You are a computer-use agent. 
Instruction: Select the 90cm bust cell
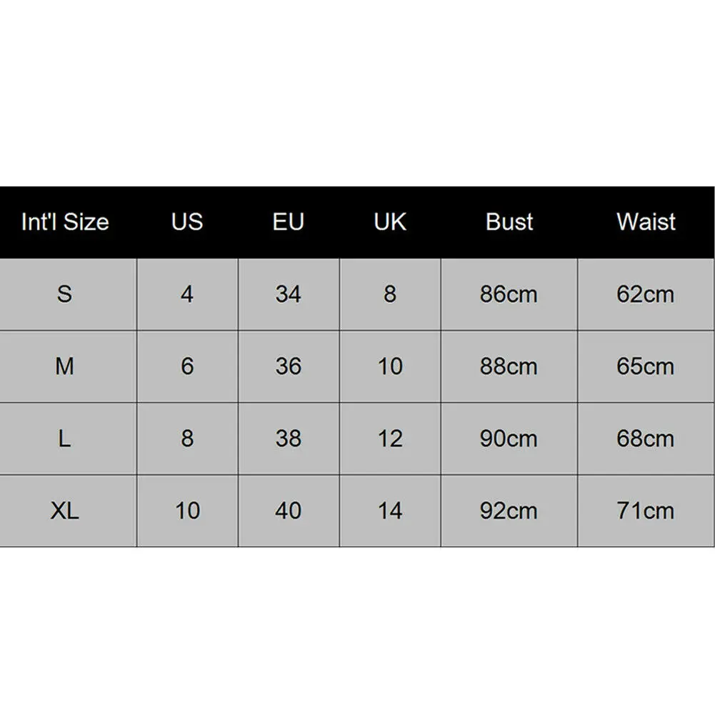click(x=509, y=439)
